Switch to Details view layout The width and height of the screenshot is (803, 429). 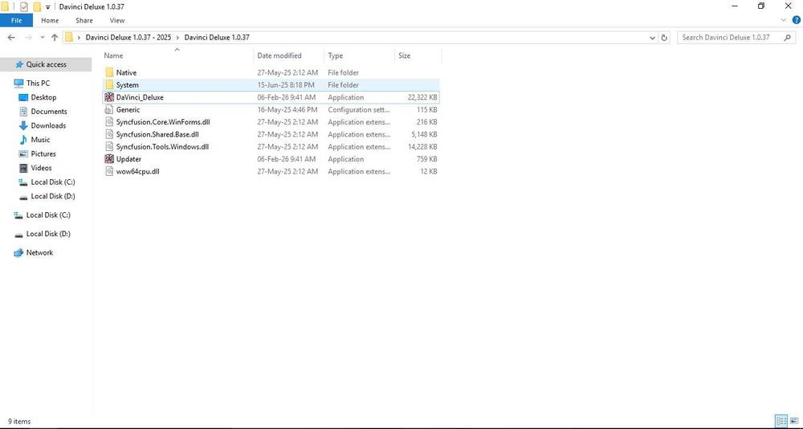tap(781, 421)
